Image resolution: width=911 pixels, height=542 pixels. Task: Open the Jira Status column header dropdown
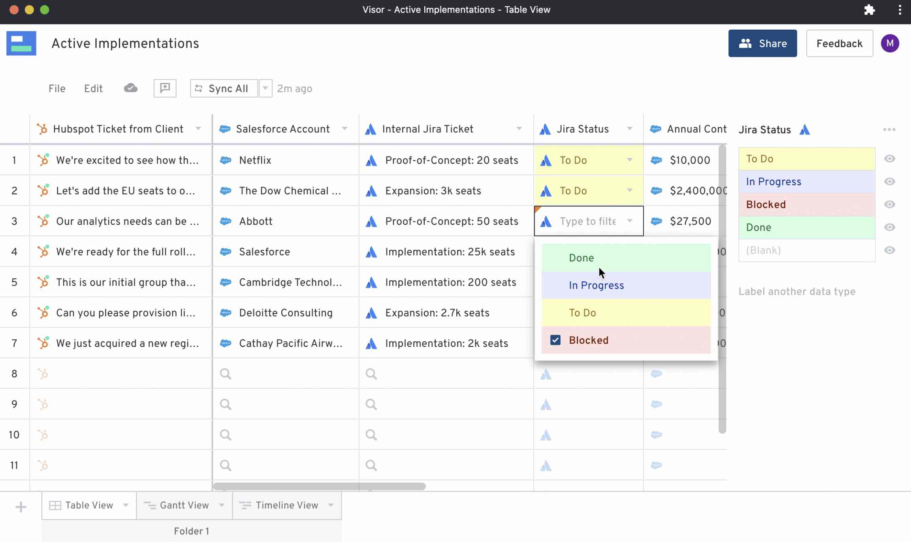(630, 128)
